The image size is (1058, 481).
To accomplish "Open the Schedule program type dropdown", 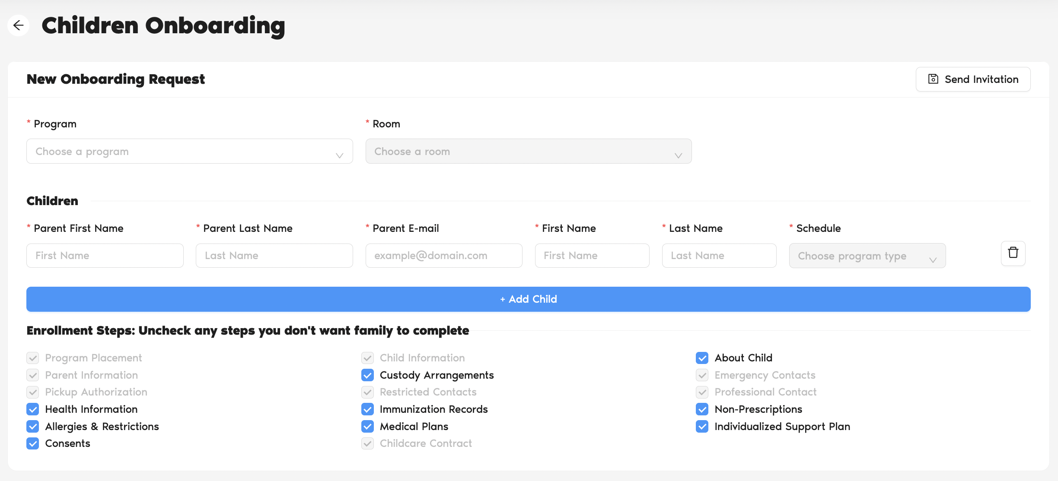I will 867,256.
